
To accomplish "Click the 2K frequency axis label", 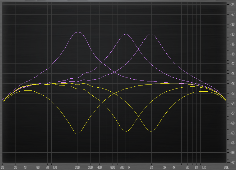I will [151, 168].
